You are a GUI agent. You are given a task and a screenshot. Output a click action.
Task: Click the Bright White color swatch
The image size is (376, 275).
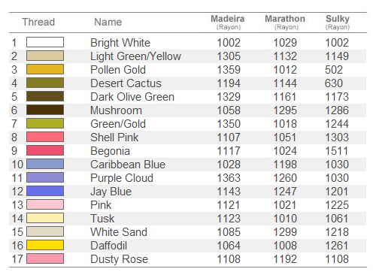45,42
